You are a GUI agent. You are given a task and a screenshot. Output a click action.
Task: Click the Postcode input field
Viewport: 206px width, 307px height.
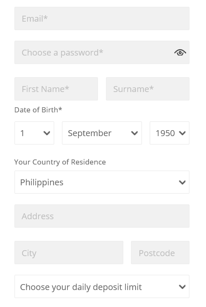point(160,253)
